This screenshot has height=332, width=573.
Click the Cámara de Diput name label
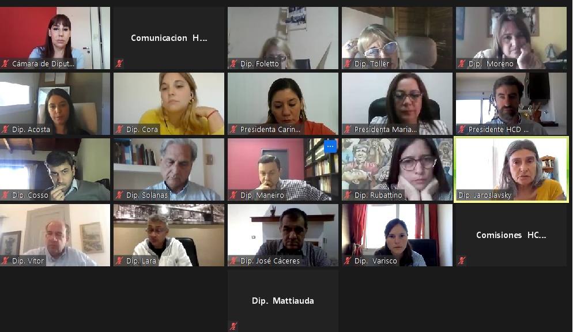[x=43, y=63]
